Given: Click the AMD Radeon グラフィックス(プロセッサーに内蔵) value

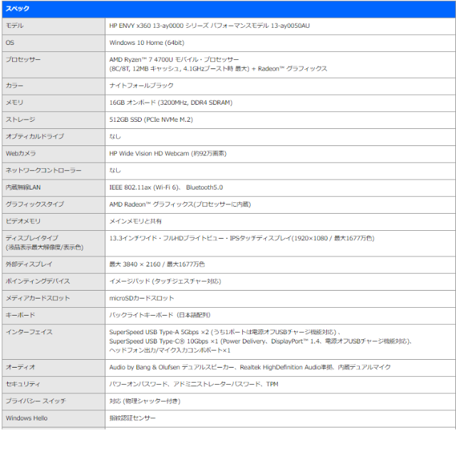Looking at the screenshot, I should point(180,204).
